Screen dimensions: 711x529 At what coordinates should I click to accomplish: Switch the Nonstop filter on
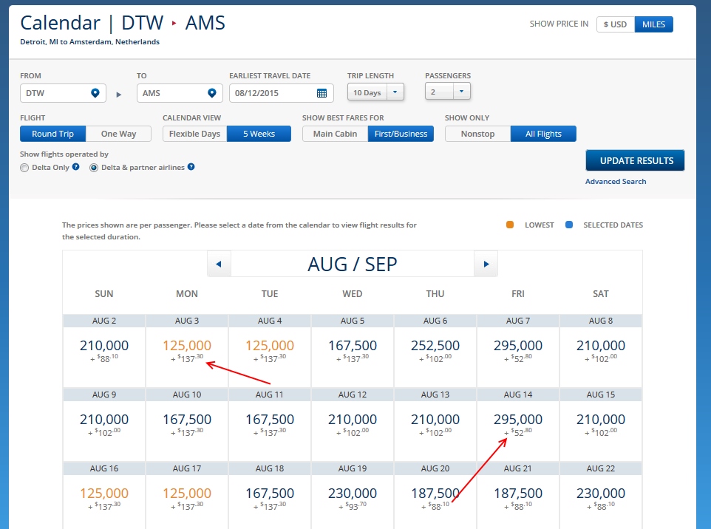coord(477,134)
